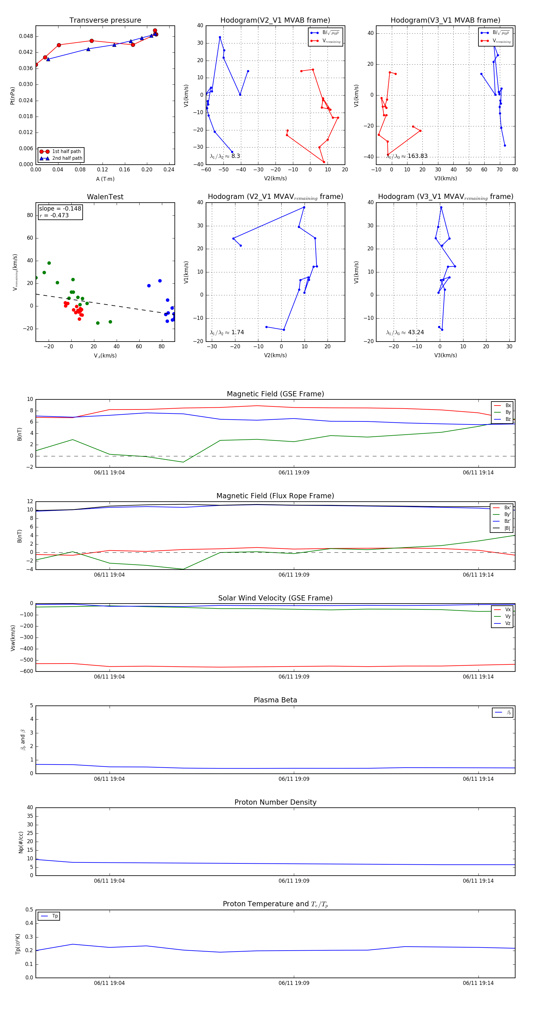Click the "Hodogram (V2_V1 MVAV remaining frame)" title

pos(275,197)
